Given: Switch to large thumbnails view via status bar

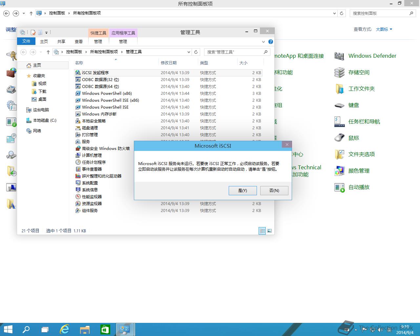Looking at the screenshot, I should (x=269, y=231).
